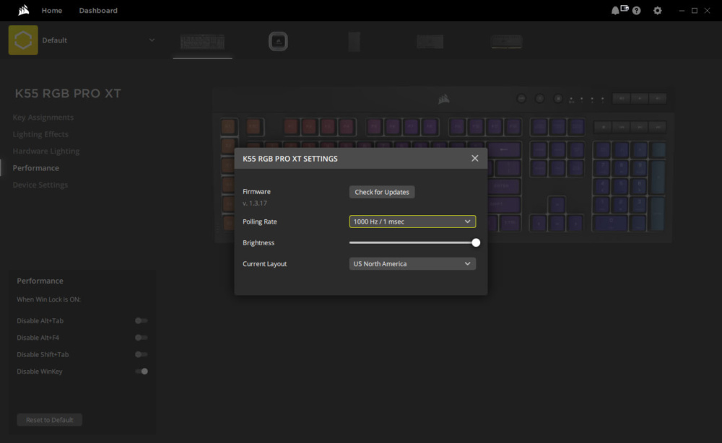Click the Default profile hexagon icon
Viewport: 722px width, 443px height.
(23, 40)
